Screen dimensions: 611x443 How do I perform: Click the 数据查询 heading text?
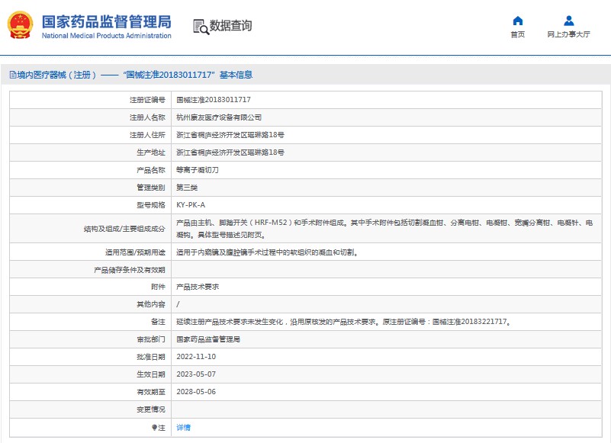(230, 26)
